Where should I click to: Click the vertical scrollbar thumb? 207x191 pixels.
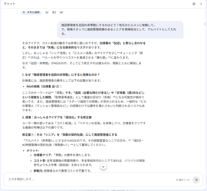[205, 24]
